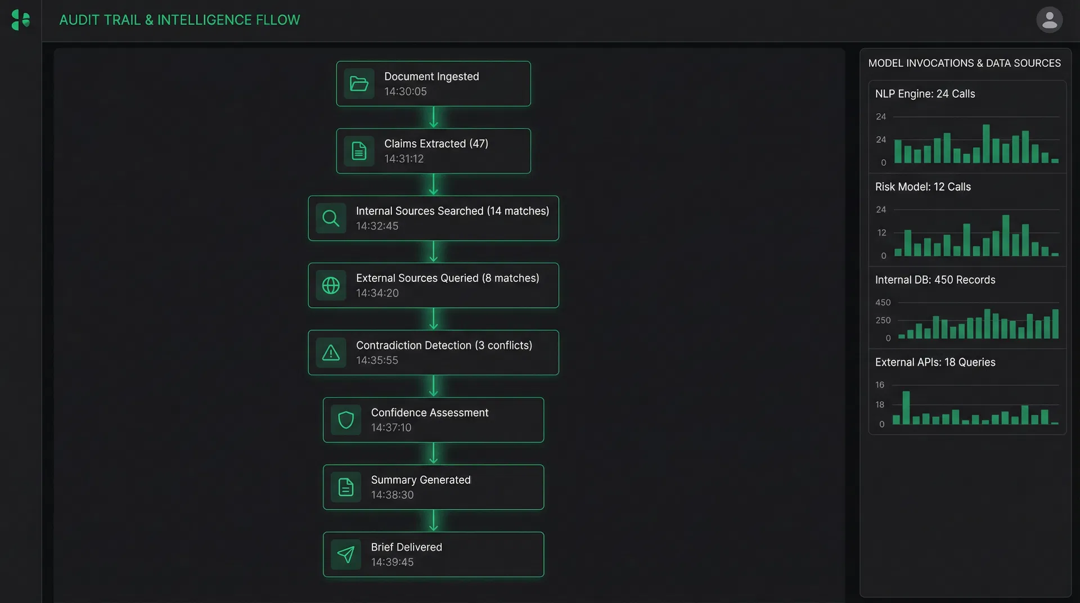Click the Model Invocations panel header

(964, 62)
